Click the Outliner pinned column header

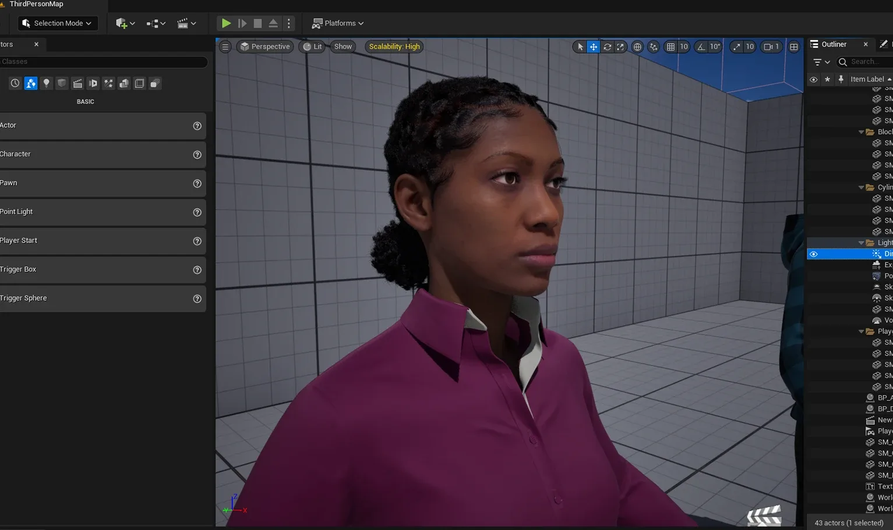[841, 79]
